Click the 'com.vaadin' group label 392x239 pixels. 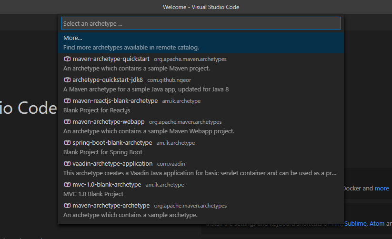click(x=171, y=164)
